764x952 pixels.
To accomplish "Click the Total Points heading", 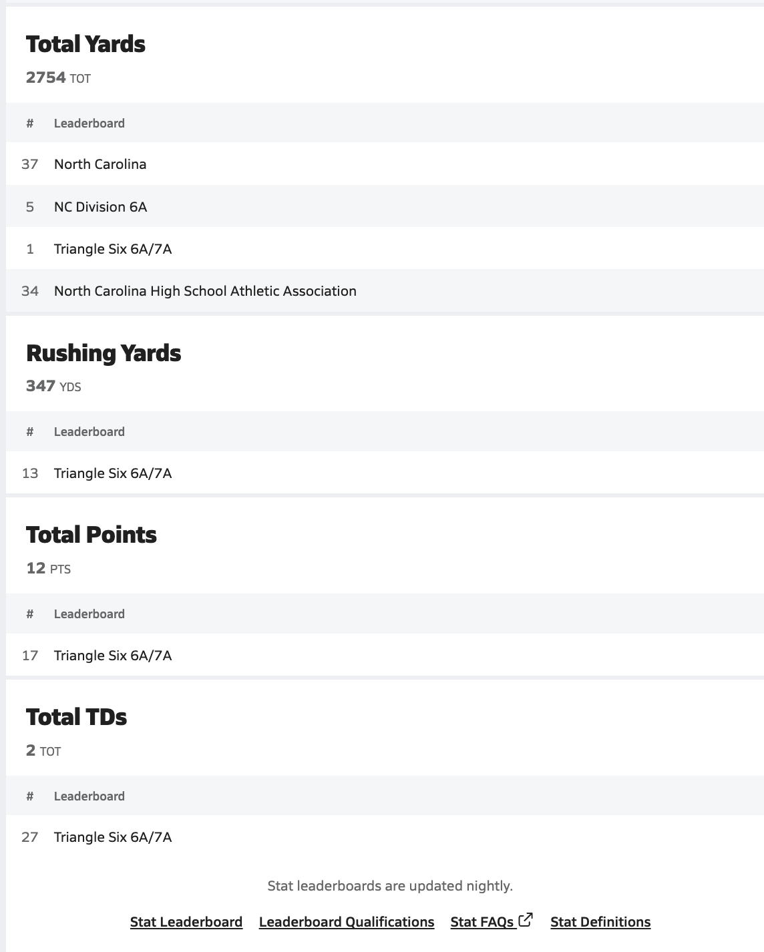I will point(91,535).
